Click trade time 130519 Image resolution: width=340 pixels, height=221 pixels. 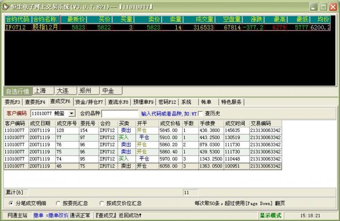(232, 137)
